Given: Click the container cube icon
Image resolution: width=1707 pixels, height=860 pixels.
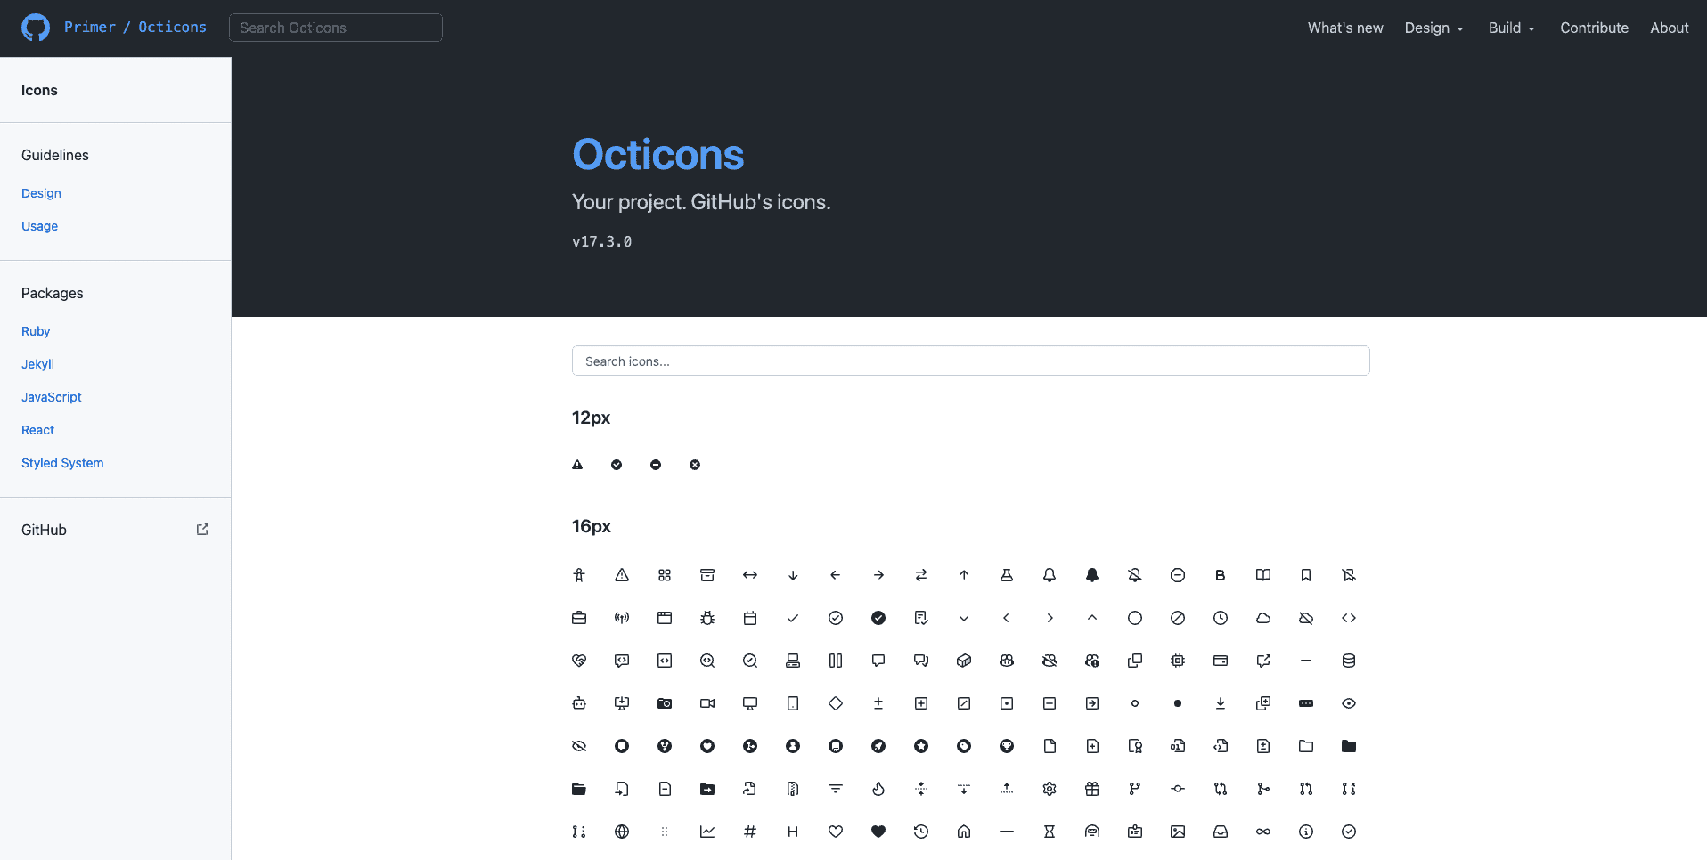Looking at the screenshot, I should tap(964, 661).
